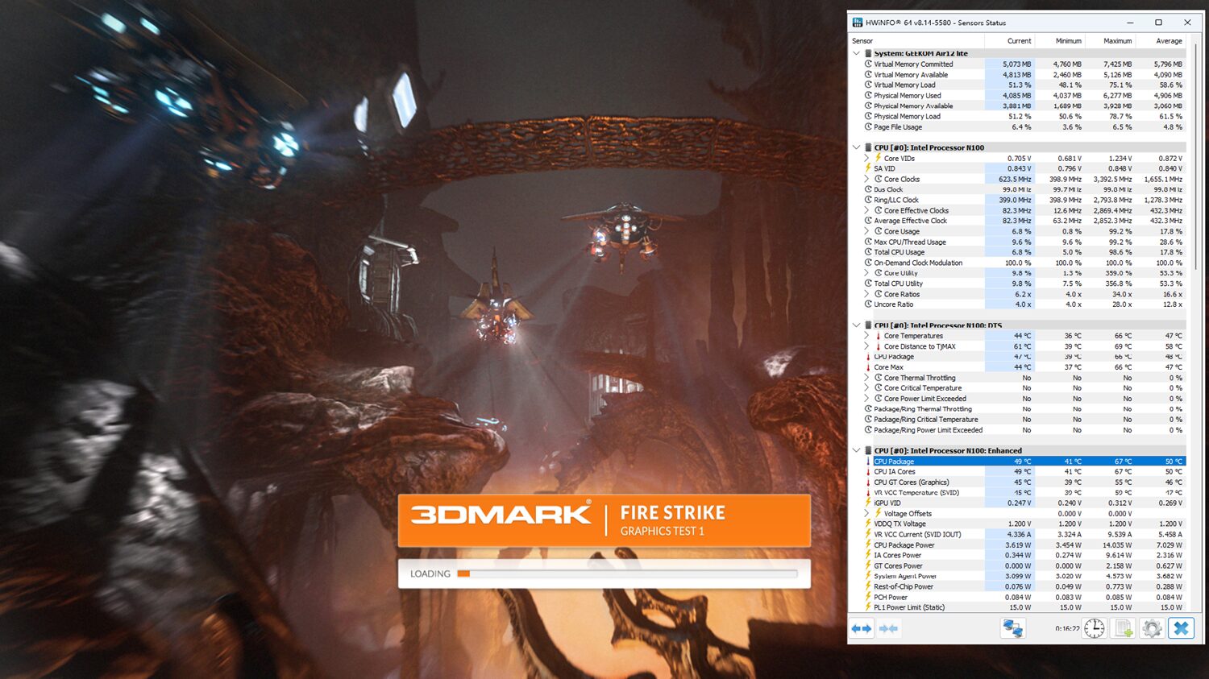
Task: Select the Total CPU Usage row
Action: click(x=1024, y=252)
